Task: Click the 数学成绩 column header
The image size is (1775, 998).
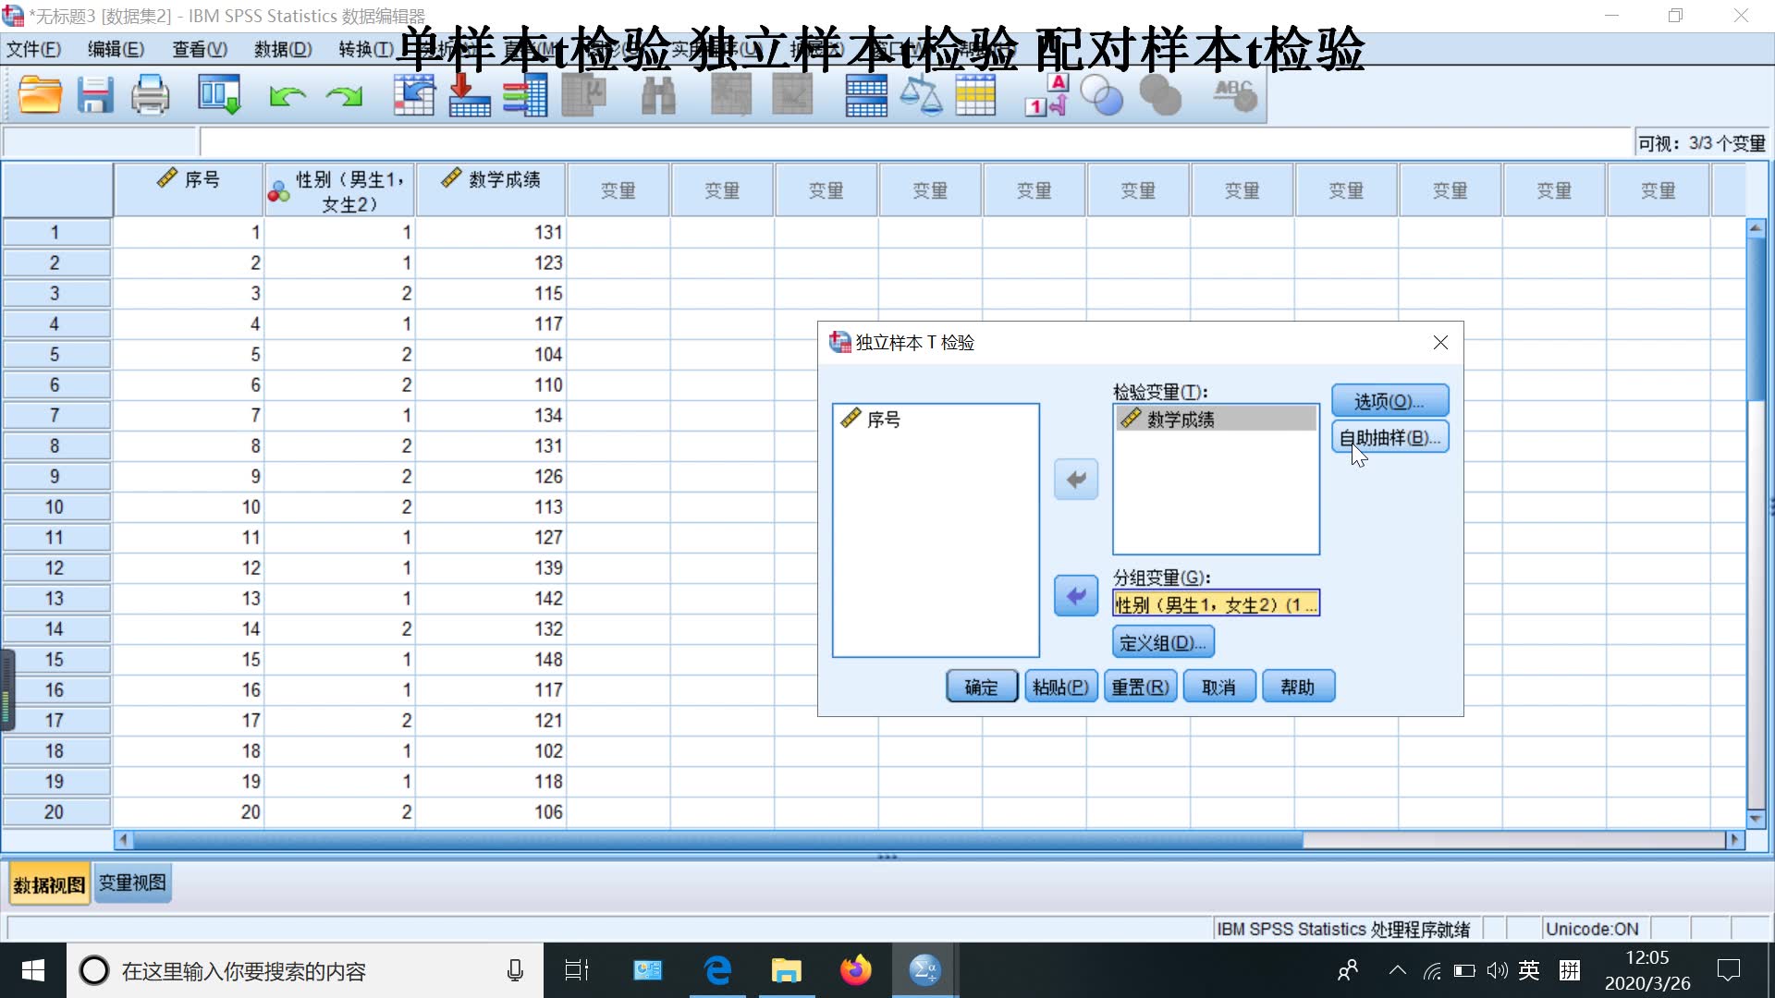Action: click(x=491, y=189)
